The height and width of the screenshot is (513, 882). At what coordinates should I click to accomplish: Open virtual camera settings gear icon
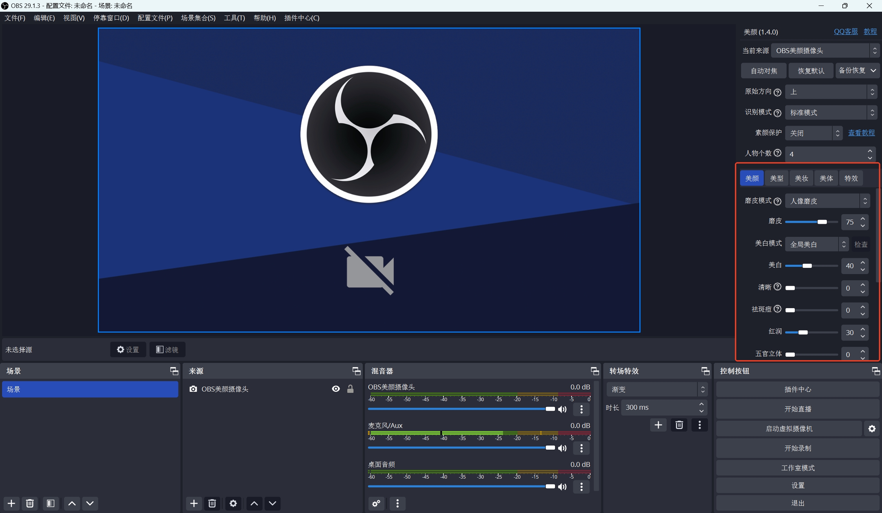872,429
